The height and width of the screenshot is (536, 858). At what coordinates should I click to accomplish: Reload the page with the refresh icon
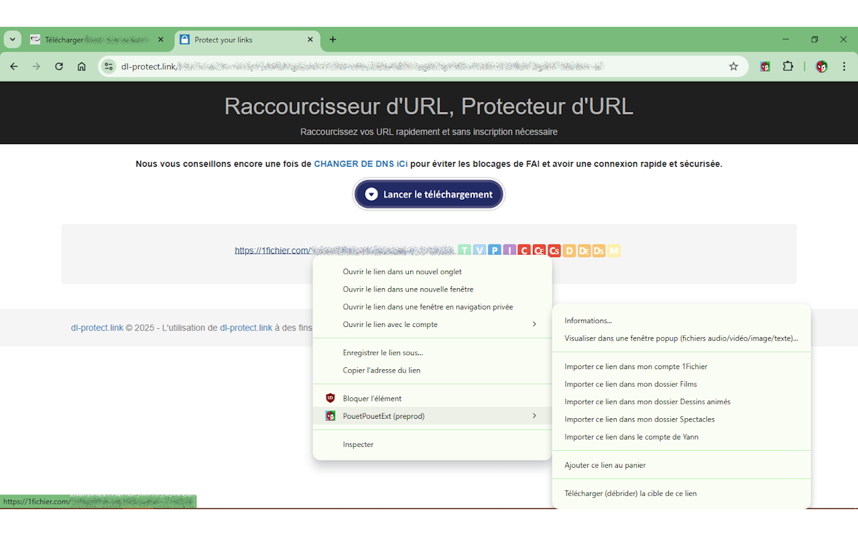pos(59,66)
